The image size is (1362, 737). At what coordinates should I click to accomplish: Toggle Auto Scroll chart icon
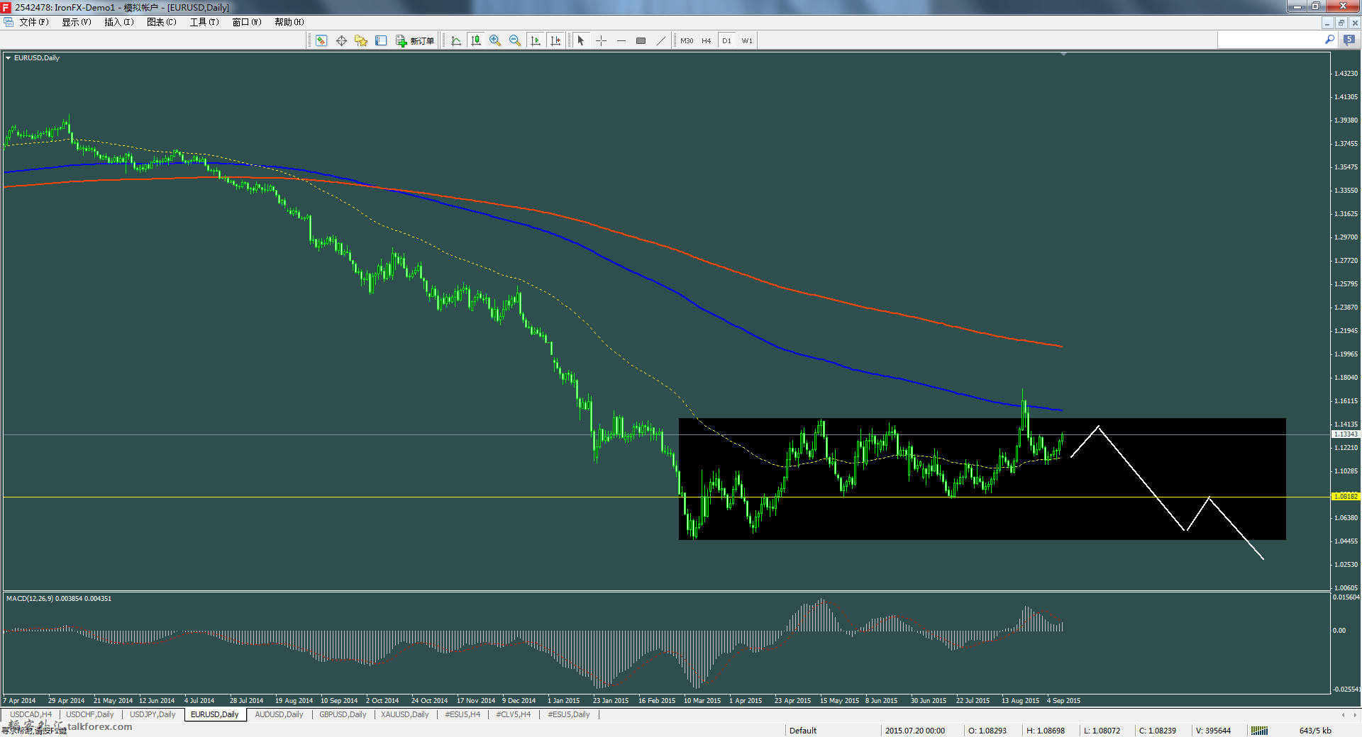(x=536, y=40)
